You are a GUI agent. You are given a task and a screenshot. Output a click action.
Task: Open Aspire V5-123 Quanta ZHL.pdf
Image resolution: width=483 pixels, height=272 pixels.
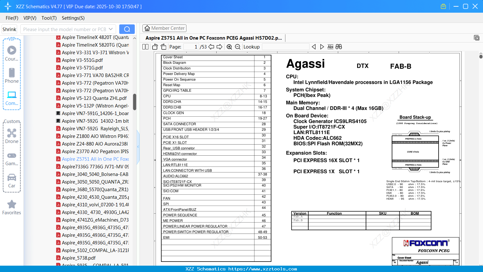92,98
